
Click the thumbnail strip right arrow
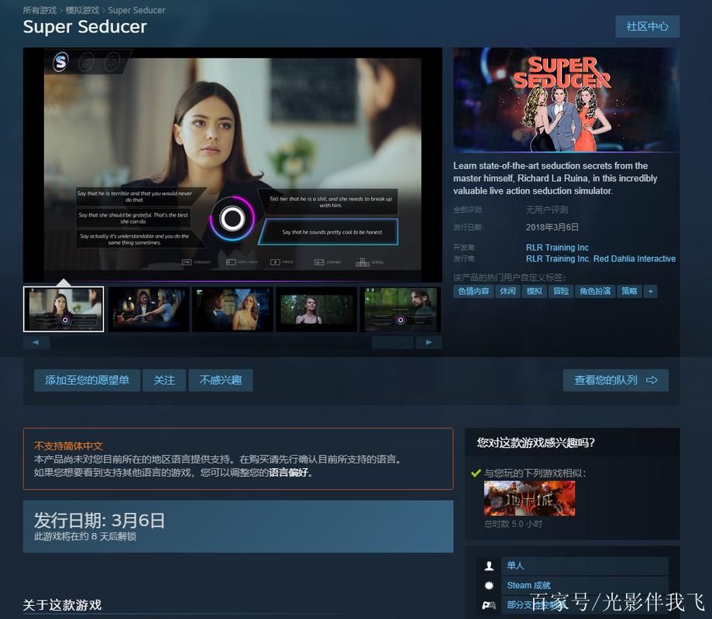(x=428, y=342)
